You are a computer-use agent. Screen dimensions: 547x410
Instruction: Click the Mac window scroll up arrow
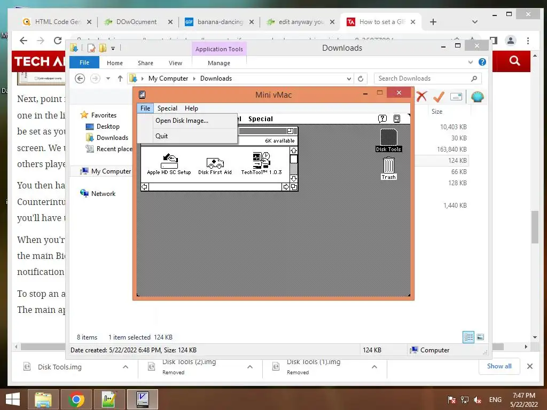pyautogui.click(x=294, y=151)
